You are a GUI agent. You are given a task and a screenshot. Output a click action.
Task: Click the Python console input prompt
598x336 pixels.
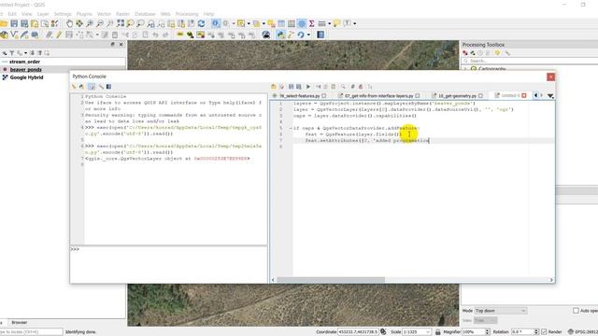tap(168, 264)
